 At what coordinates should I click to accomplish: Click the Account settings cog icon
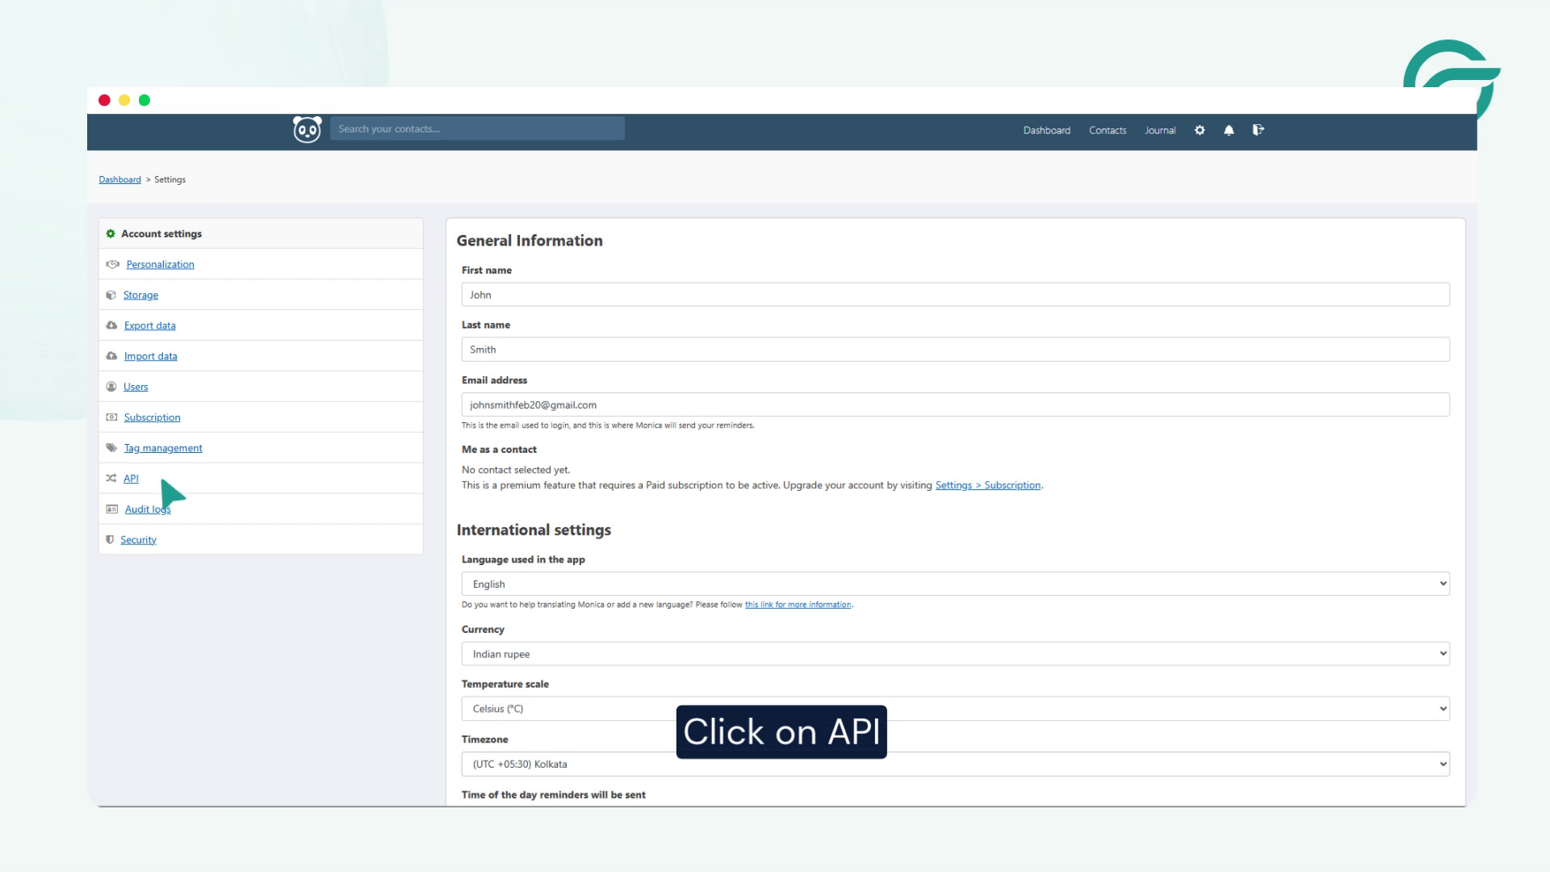(x=111, y=233)
